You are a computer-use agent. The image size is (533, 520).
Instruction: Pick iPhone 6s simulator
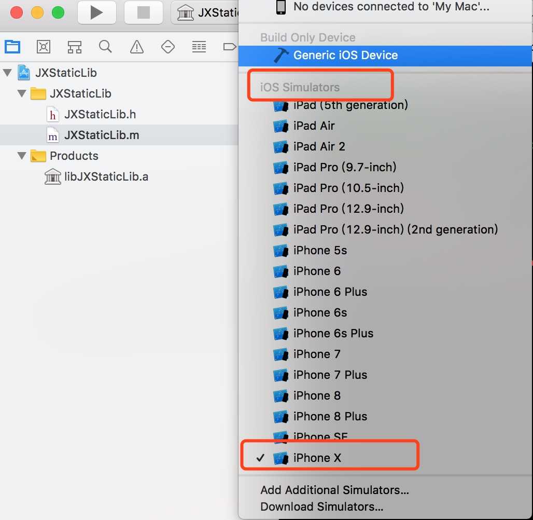coord(385,312)
